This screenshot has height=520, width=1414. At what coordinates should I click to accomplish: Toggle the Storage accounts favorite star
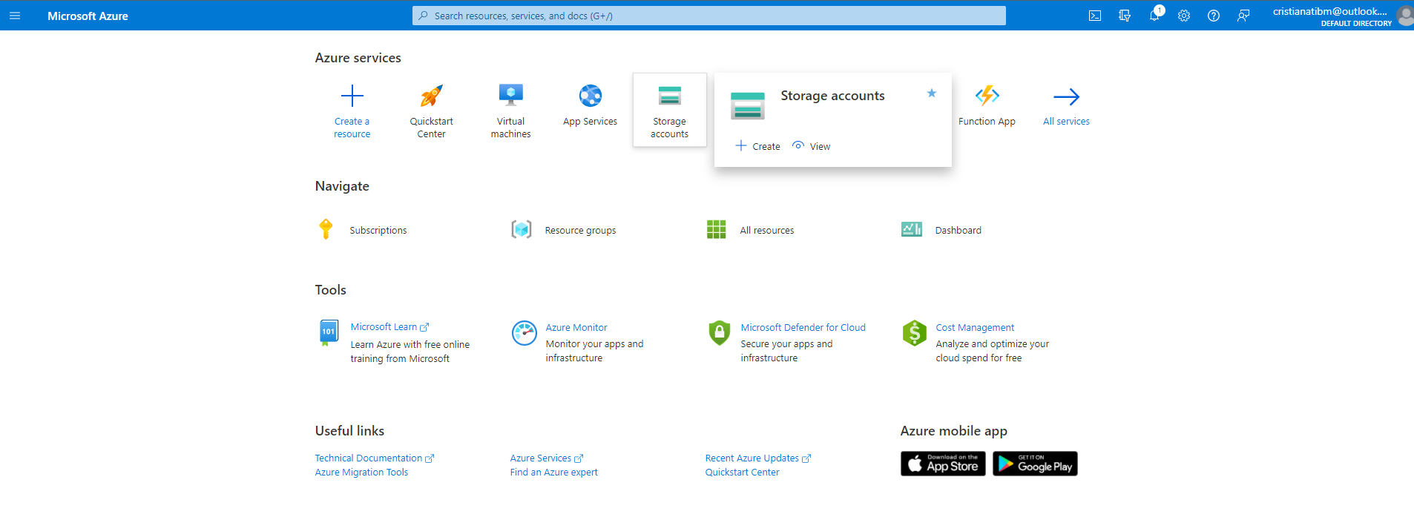pyautogui.click(x=932, y=93)
